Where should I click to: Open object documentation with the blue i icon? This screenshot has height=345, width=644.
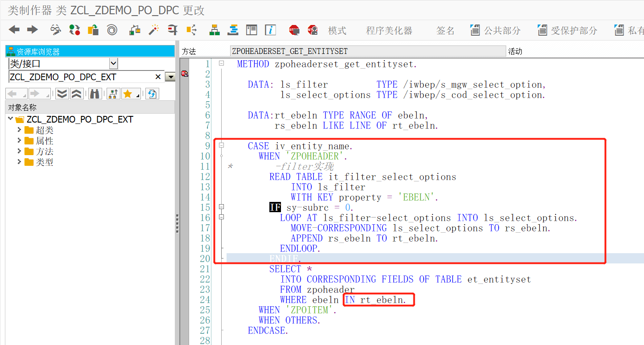click(270, 30)
